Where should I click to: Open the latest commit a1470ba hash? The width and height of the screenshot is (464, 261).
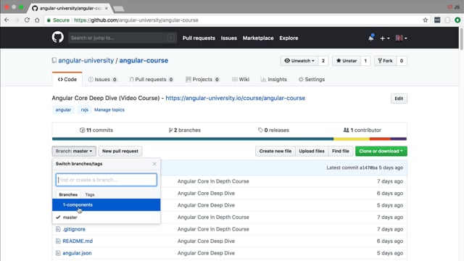(x=368, y=167)
